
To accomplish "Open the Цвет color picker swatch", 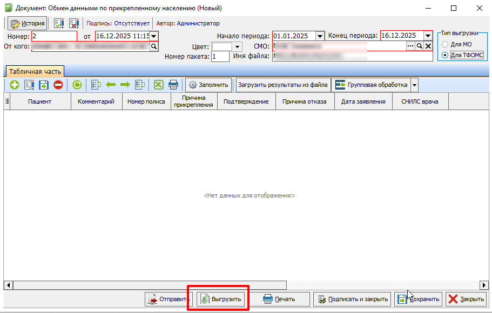I will (223, 47).
